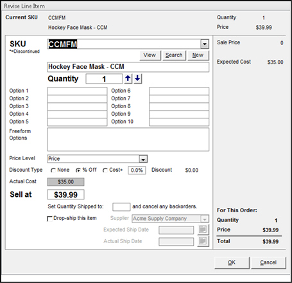Expand the Supplier dropdown
This screenshot has width=292, height=283.
pyautogui.click(x=205, y=219)
